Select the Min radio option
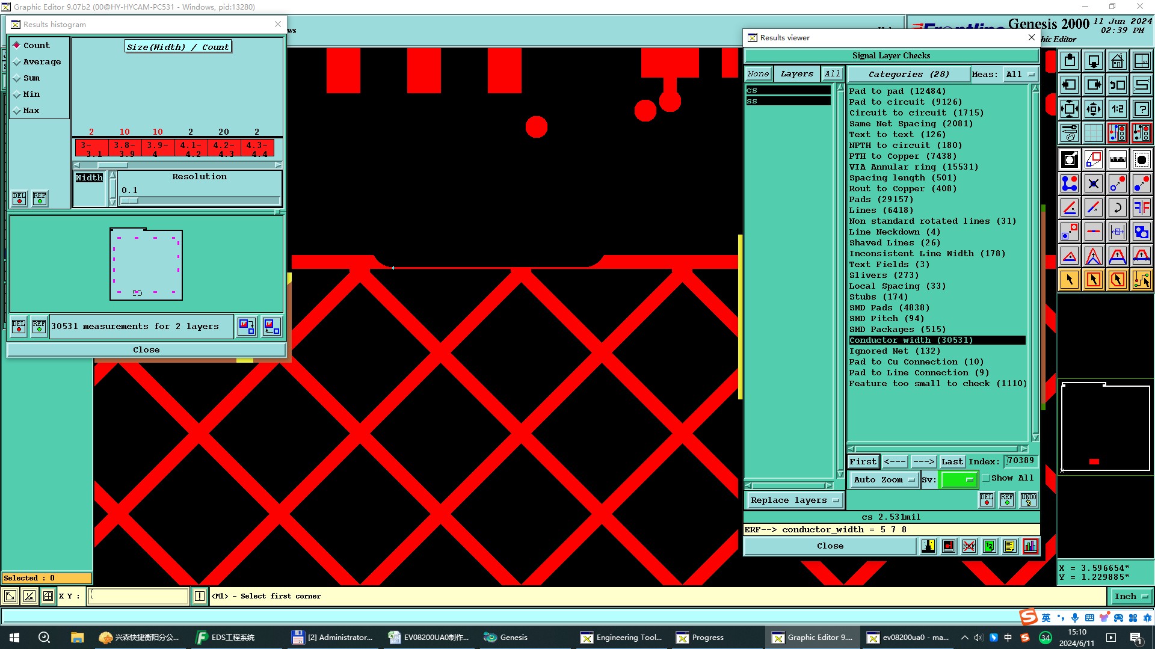1155x649 pixels. (x=26, y=94)
